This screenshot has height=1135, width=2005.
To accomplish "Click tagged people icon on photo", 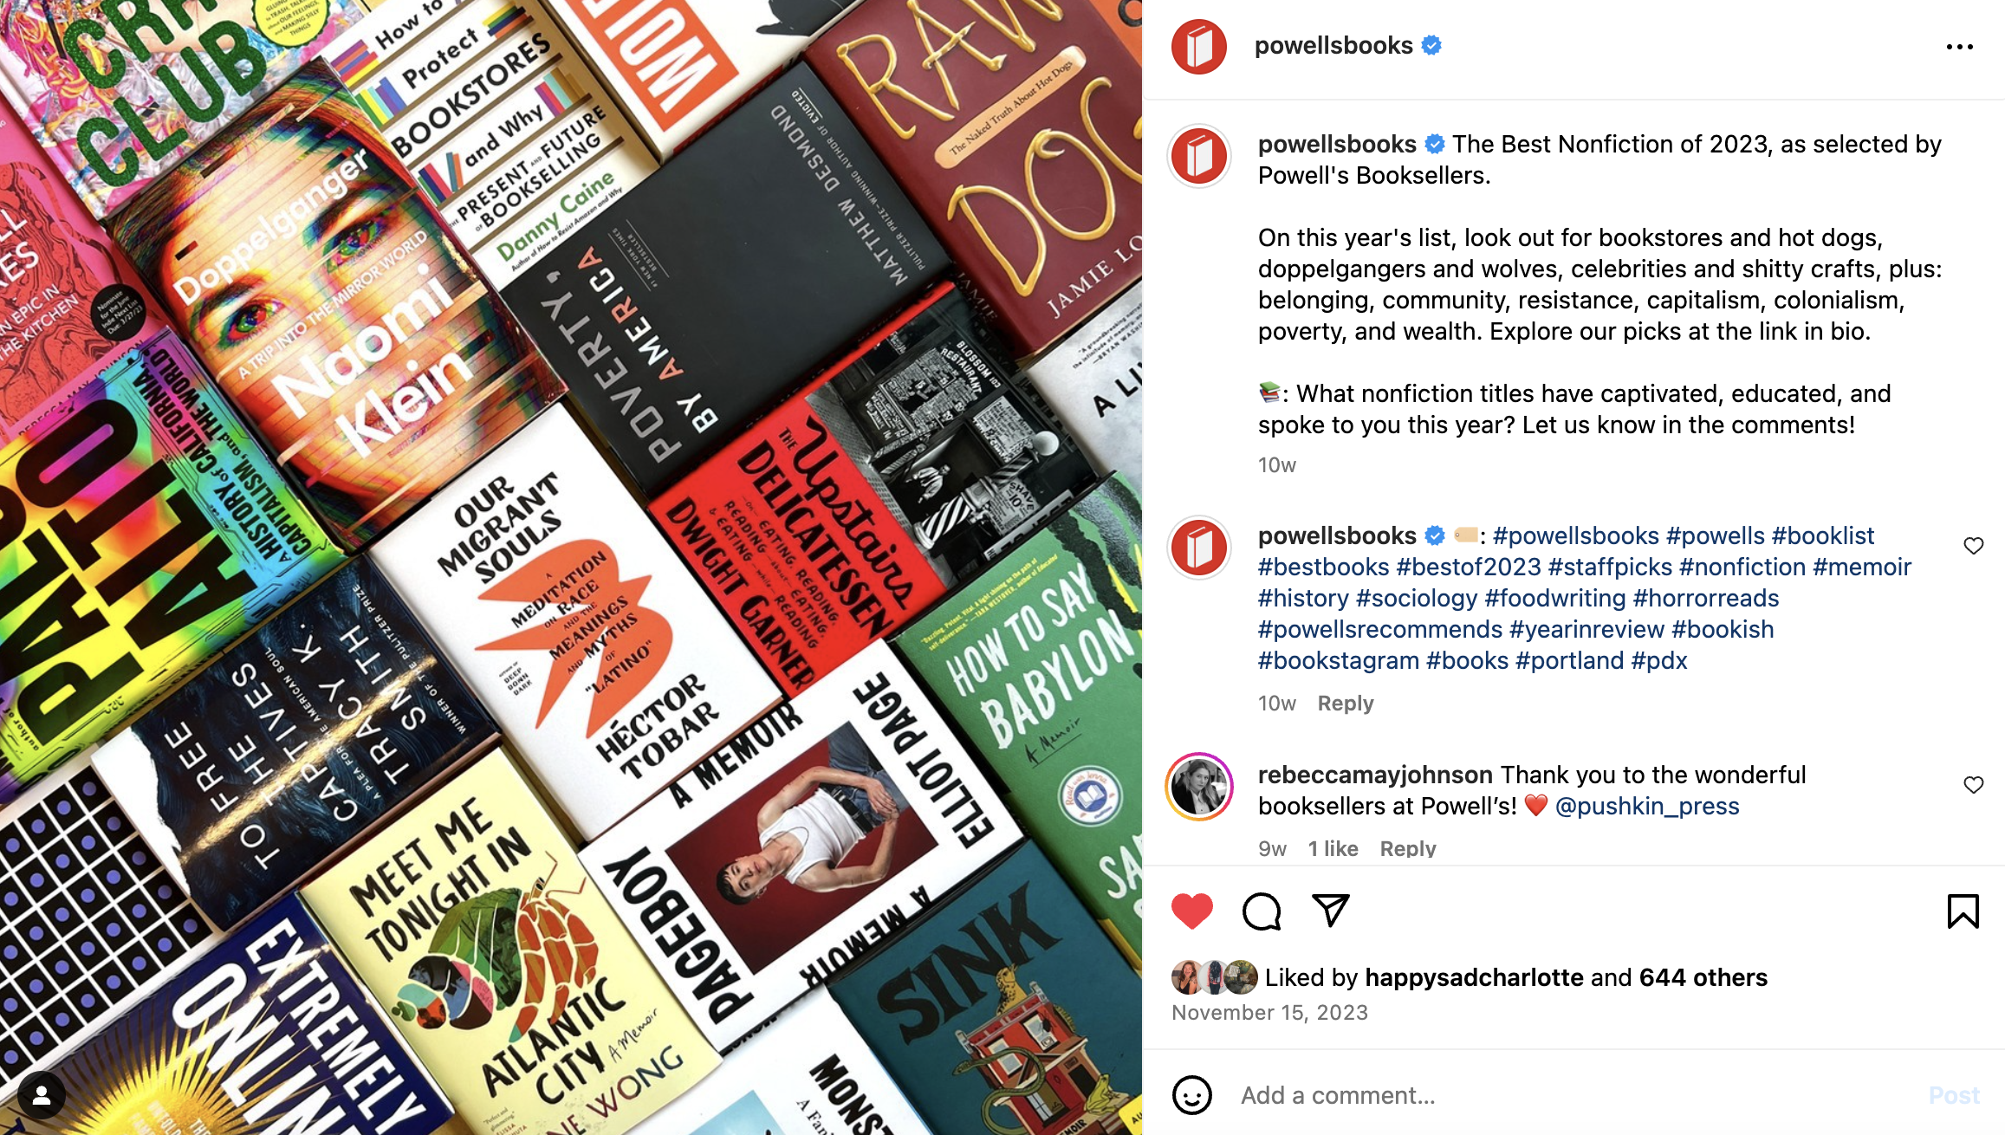I will coord(41,1095).
